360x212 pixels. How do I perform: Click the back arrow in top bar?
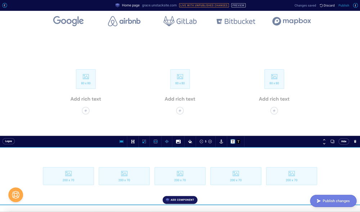coord(4,5)
